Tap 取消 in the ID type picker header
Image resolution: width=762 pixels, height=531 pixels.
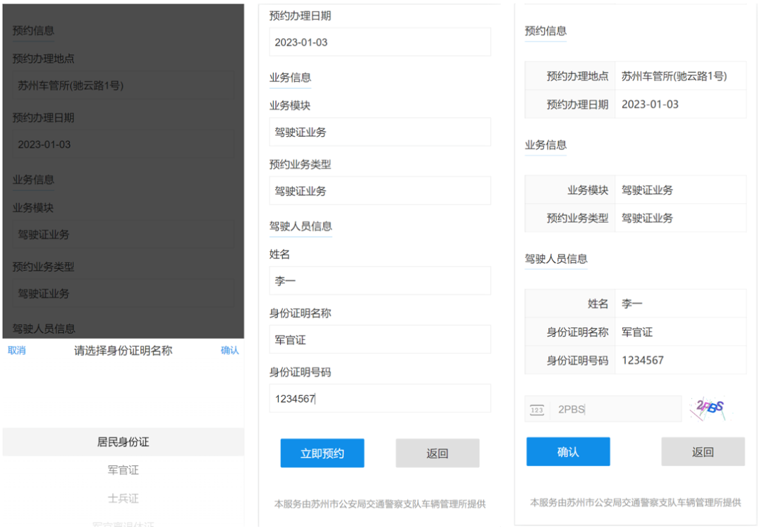(x=17, y=350)
